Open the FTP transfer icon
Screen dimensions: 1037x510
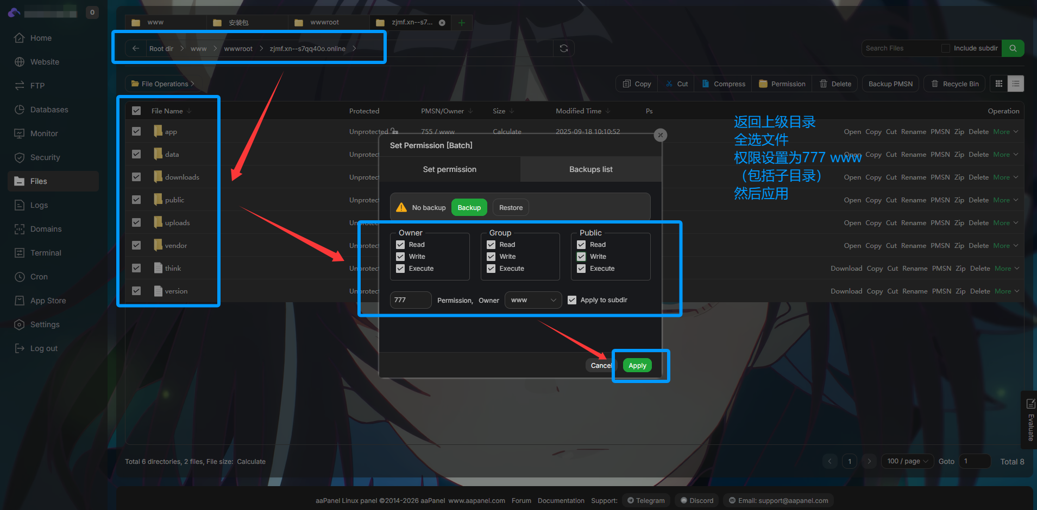point(20,86)
